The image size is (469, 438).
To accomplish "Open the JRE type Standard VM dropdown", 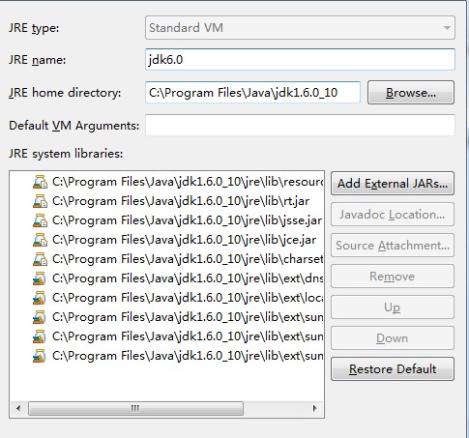I will point(300,28).
